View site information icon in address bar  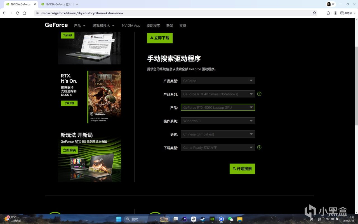pyautogui.click(x=37, y=13)
